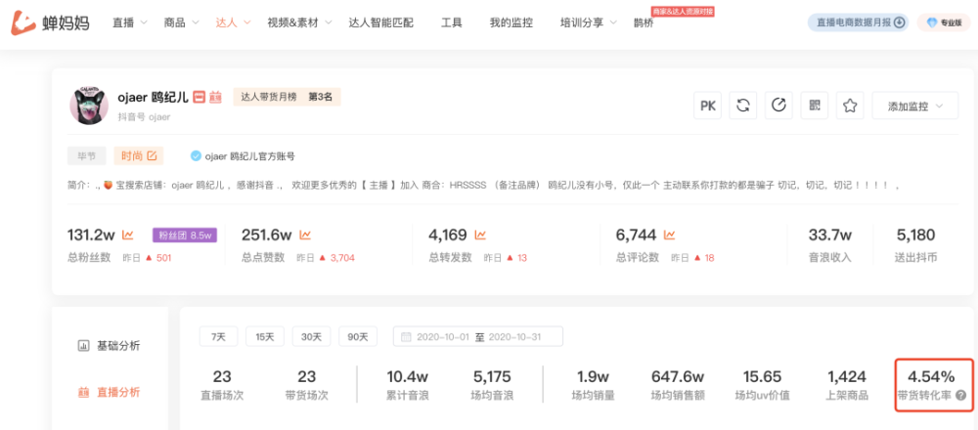Go to 达人智能匹配

click(x=381, y=23)
